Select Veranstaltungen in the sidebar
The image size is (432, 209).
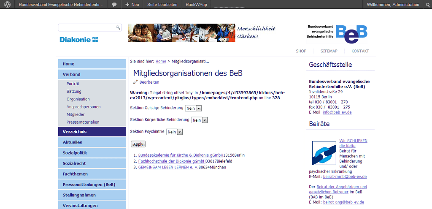92,205
